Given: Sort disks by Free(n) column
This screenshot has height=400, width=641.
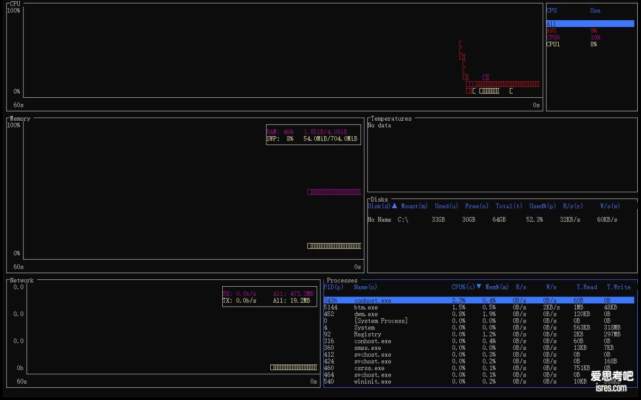Looking at the screenshot, I should coord(476,206).
